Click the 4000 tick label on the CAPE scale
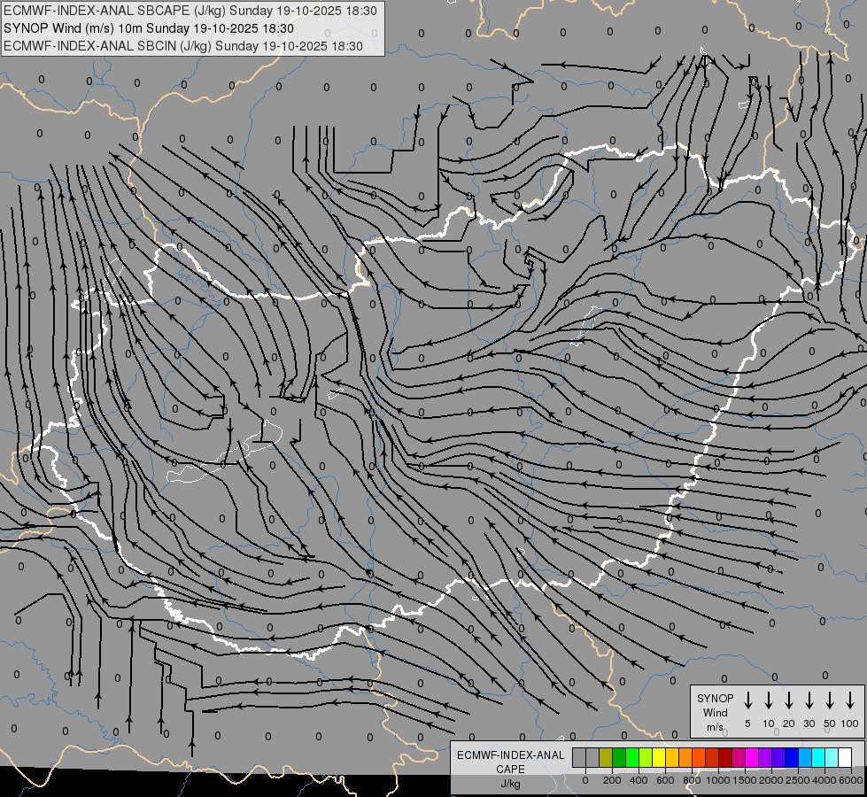 pyautogui.click(x=824, y=780)
